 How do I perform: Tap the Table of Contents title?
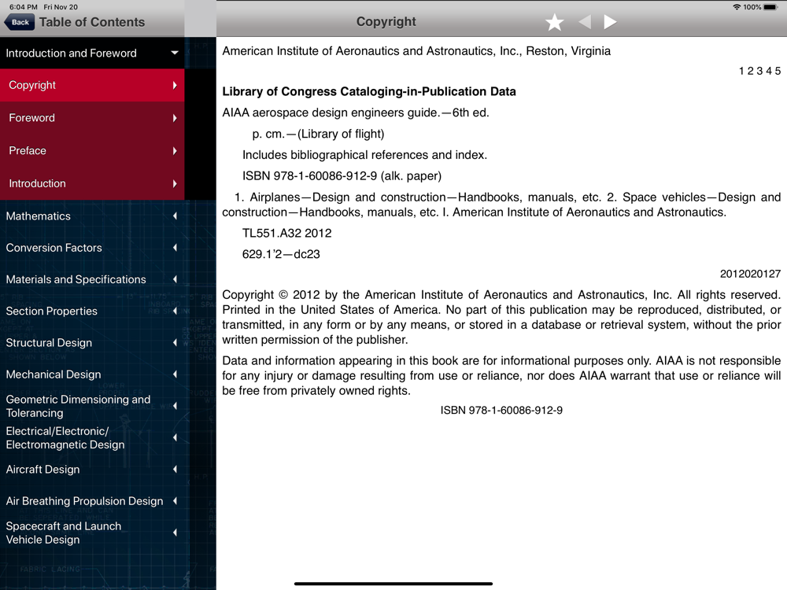[x=92, y=22]
